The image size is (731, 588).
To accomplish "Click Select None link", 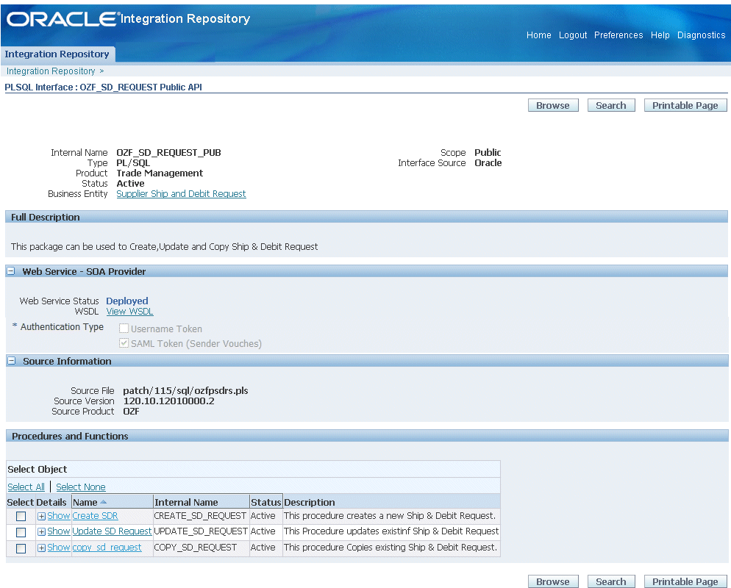I will coord(81,487).
